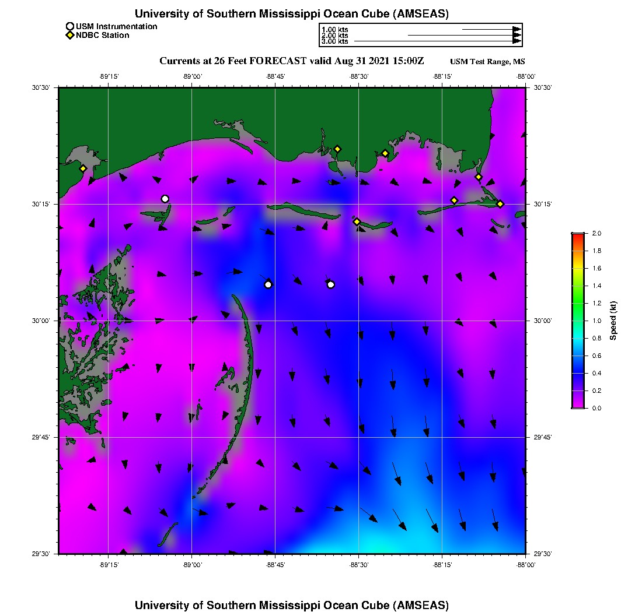
Task: Click the NDBC Station diamond legend icon
Action: click(x=70, y=35)
